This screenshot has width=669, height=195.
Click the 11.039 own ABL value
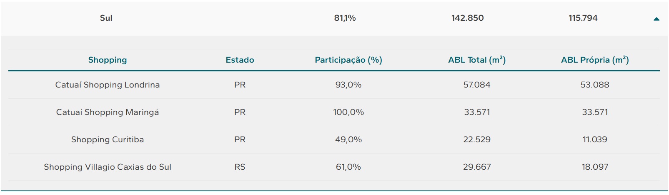coord(595,139)
